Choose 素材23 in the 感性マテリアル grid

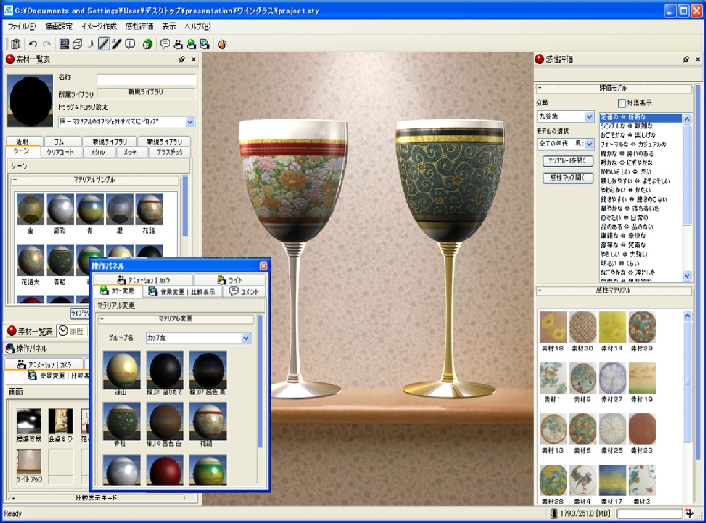point(642,429)
